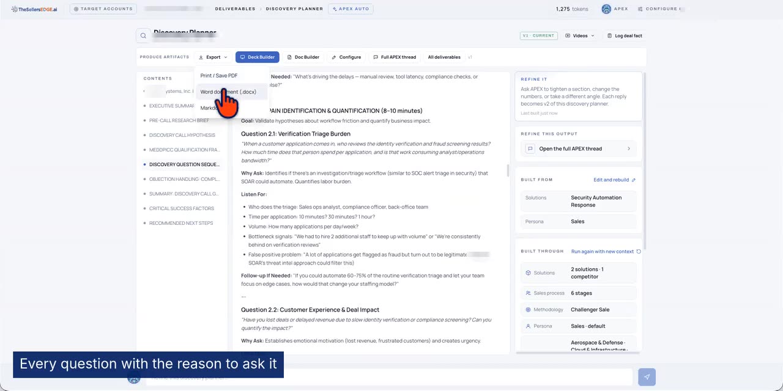Click the APEX avatar icon in header
783x391 pixels.
point(606,9)
